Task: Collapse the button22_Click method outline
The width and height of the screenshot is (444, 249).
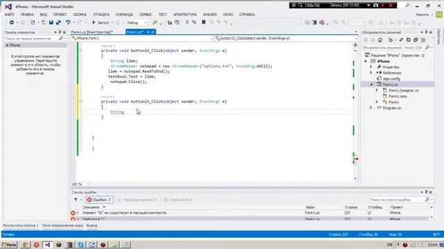Action: (80, 50)
